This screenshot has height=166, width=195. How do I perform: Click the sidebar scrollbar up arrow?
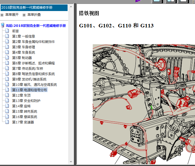[71, 7]
